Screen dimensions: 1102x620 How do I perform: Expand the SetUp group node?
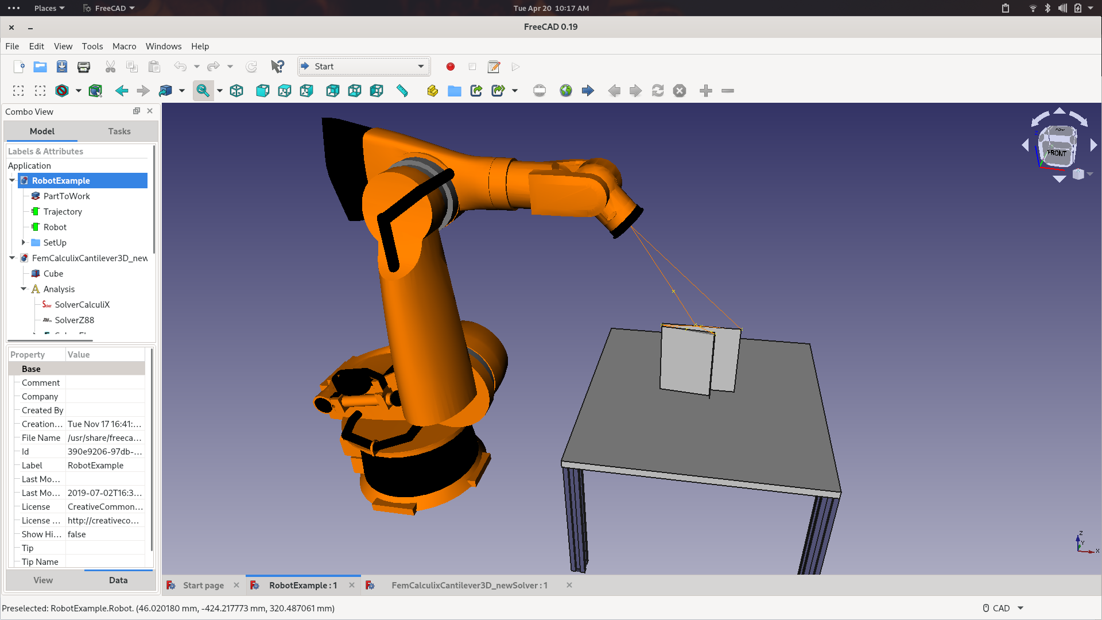[x=24, y=242]
